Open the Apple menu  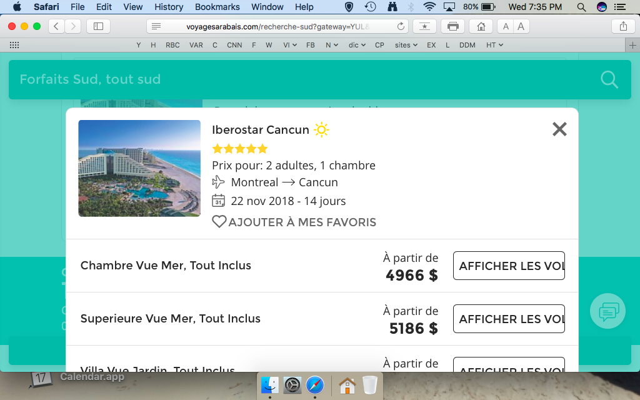coord(17,7)
